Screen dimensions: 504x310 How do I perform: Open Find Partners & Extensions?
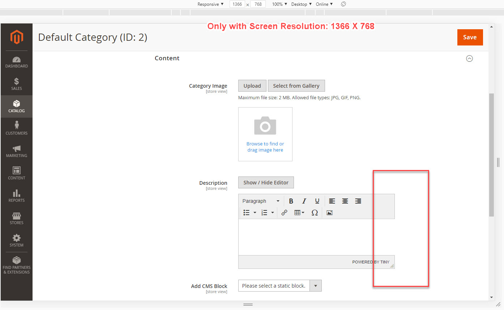pos(17,265)
